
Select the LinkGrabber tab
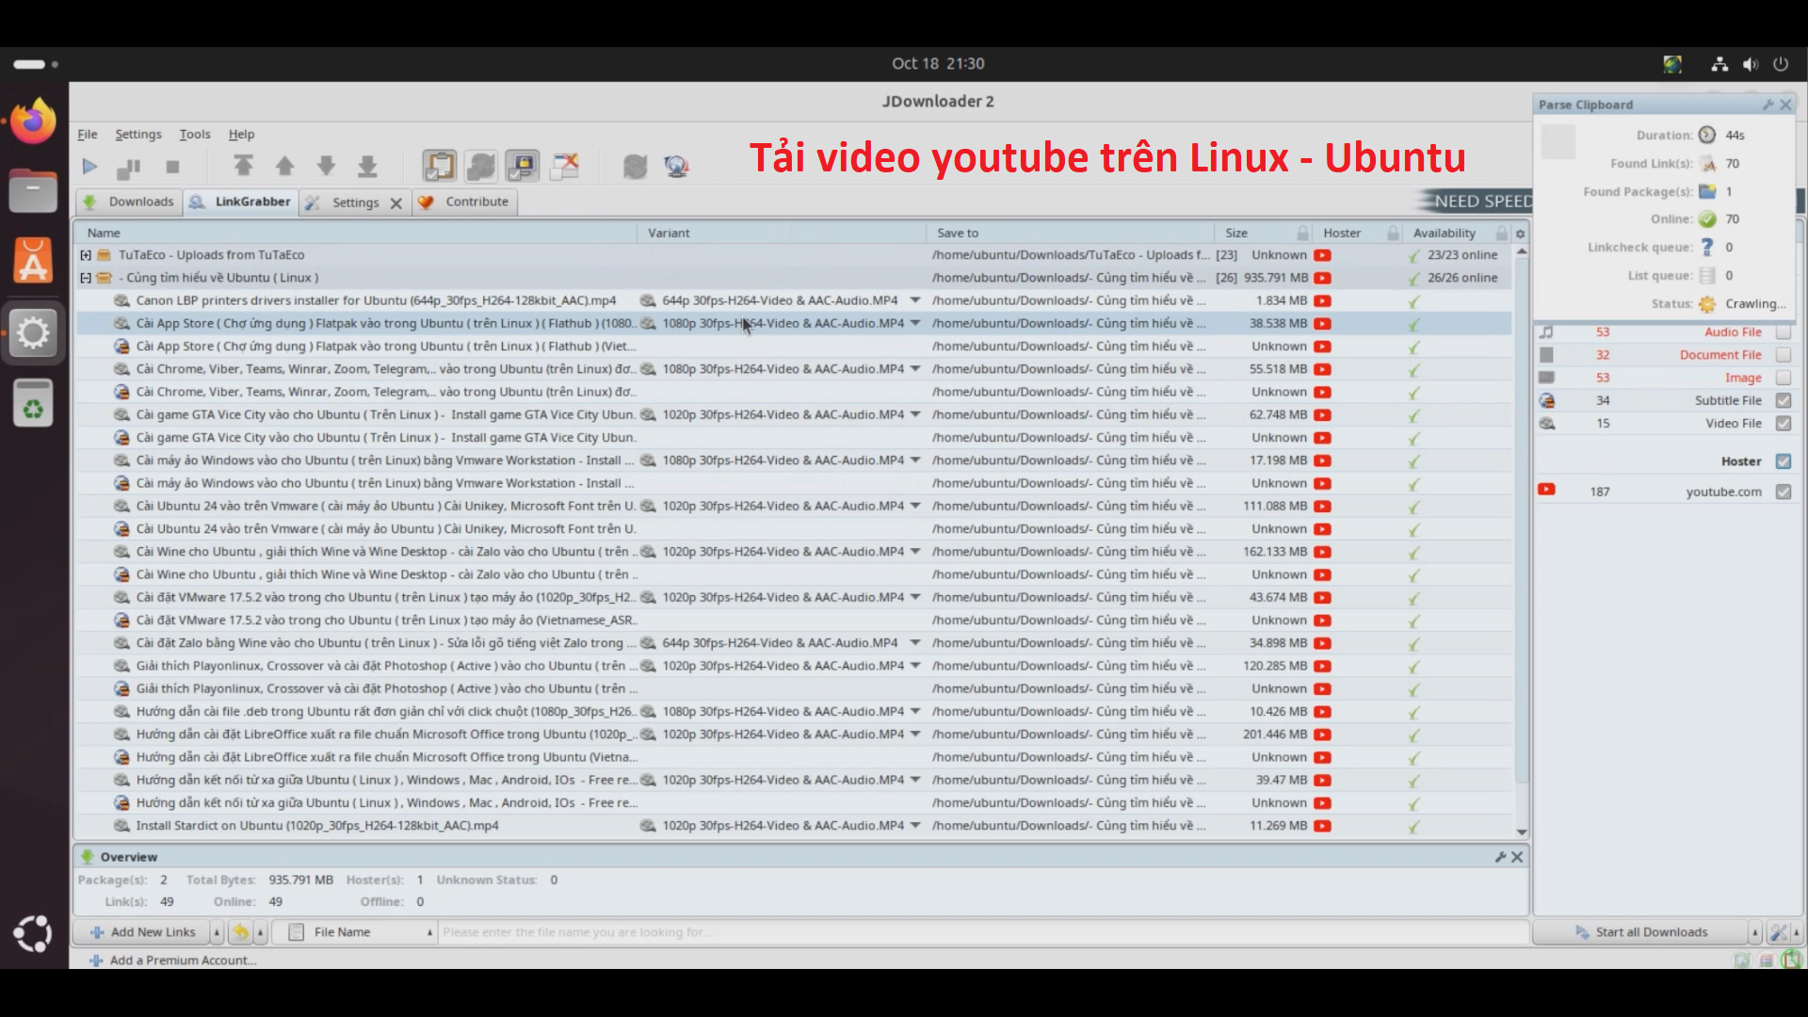click(240, 202)
